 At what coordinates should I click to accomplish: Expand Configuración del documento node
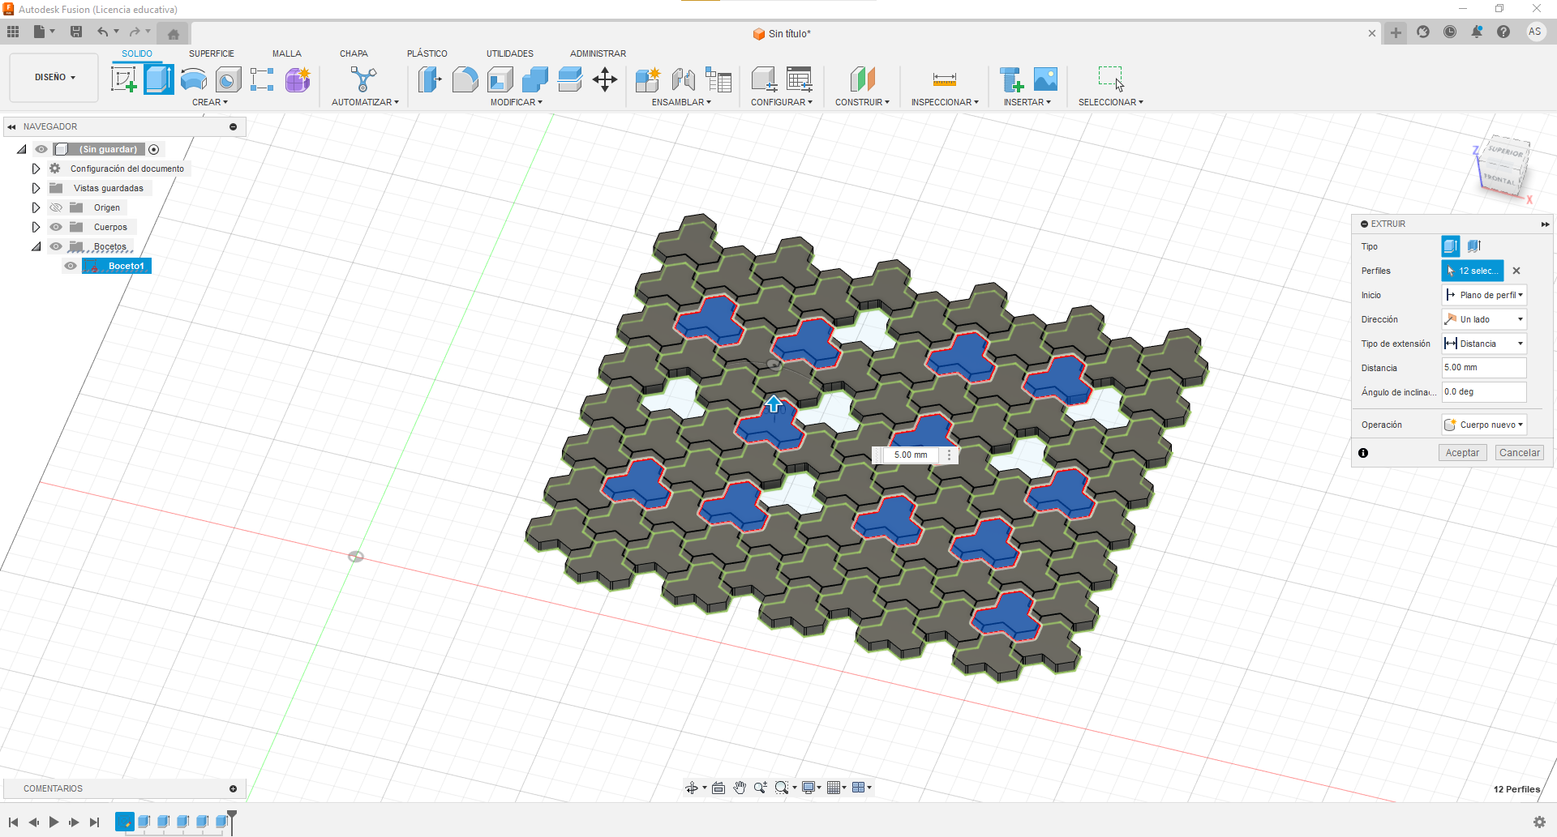click(36, 169)
